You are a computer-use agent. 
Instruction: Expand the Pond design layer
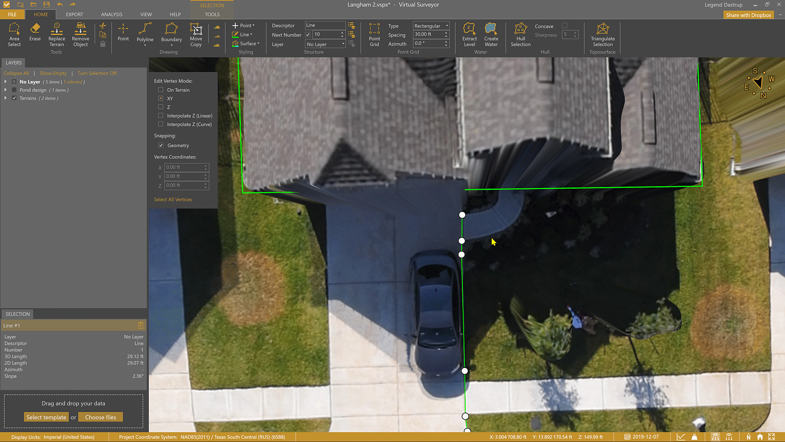[5, 90]
